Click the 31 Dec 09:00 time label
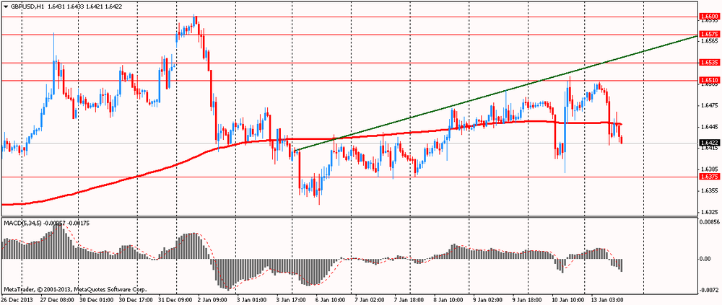 pos(174,299)
